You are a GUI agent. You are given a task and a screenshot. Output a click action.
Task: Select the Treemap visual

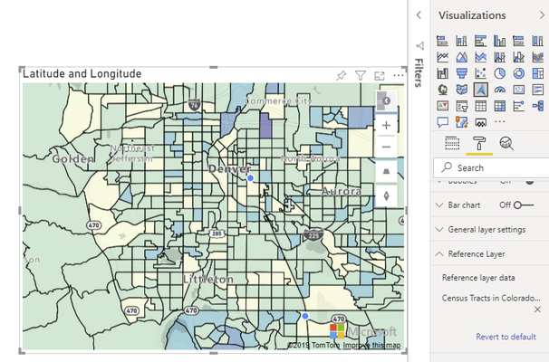(x=538, y=73)
